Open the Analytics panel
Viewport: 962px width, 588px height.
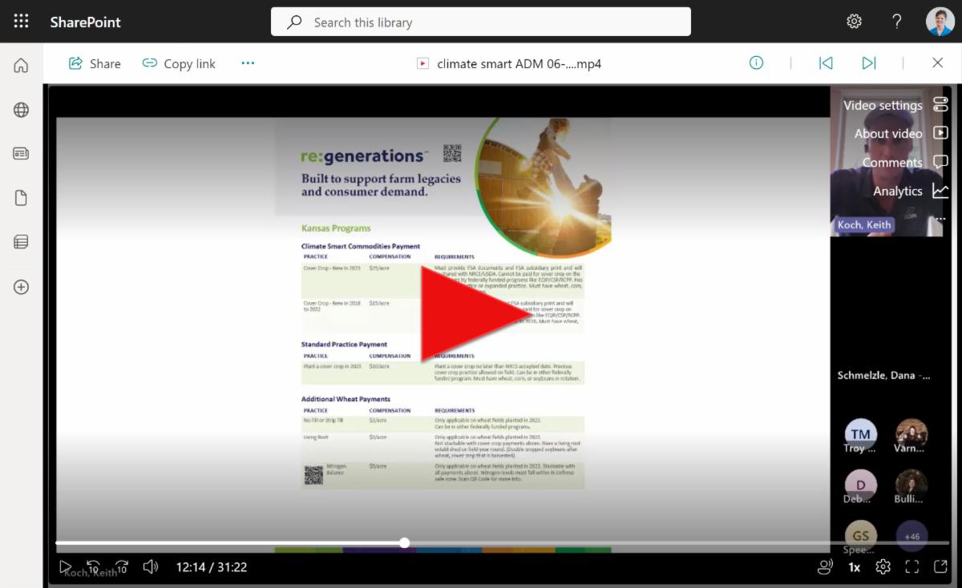(x=911, y=191)
